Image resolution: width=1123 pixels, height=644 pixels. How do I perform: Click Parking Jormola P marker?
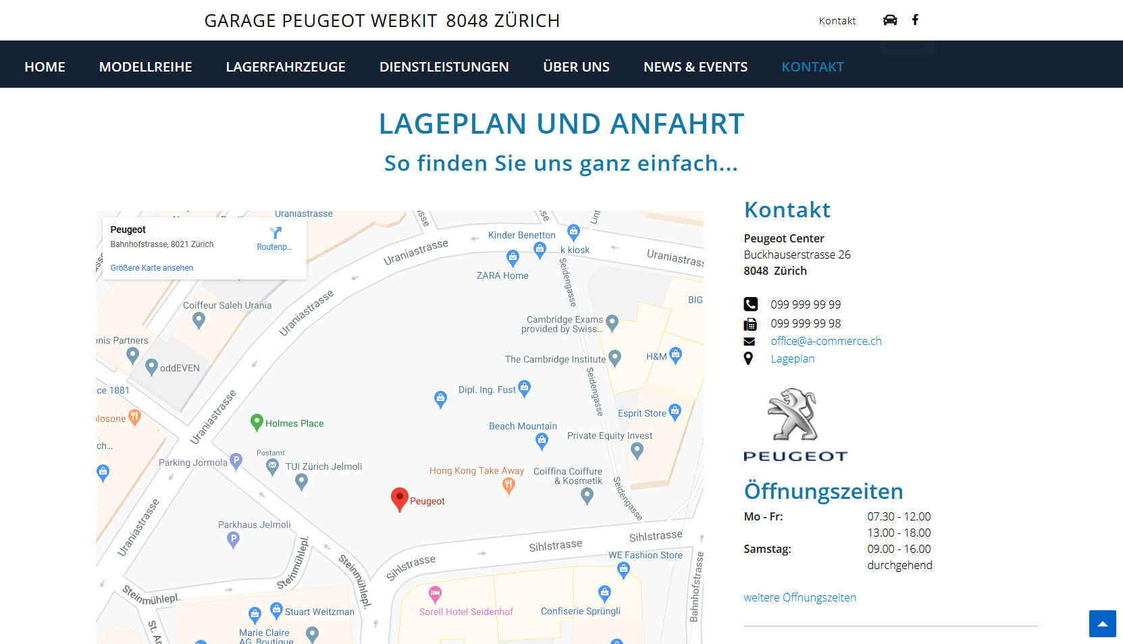tap(236, 461)
